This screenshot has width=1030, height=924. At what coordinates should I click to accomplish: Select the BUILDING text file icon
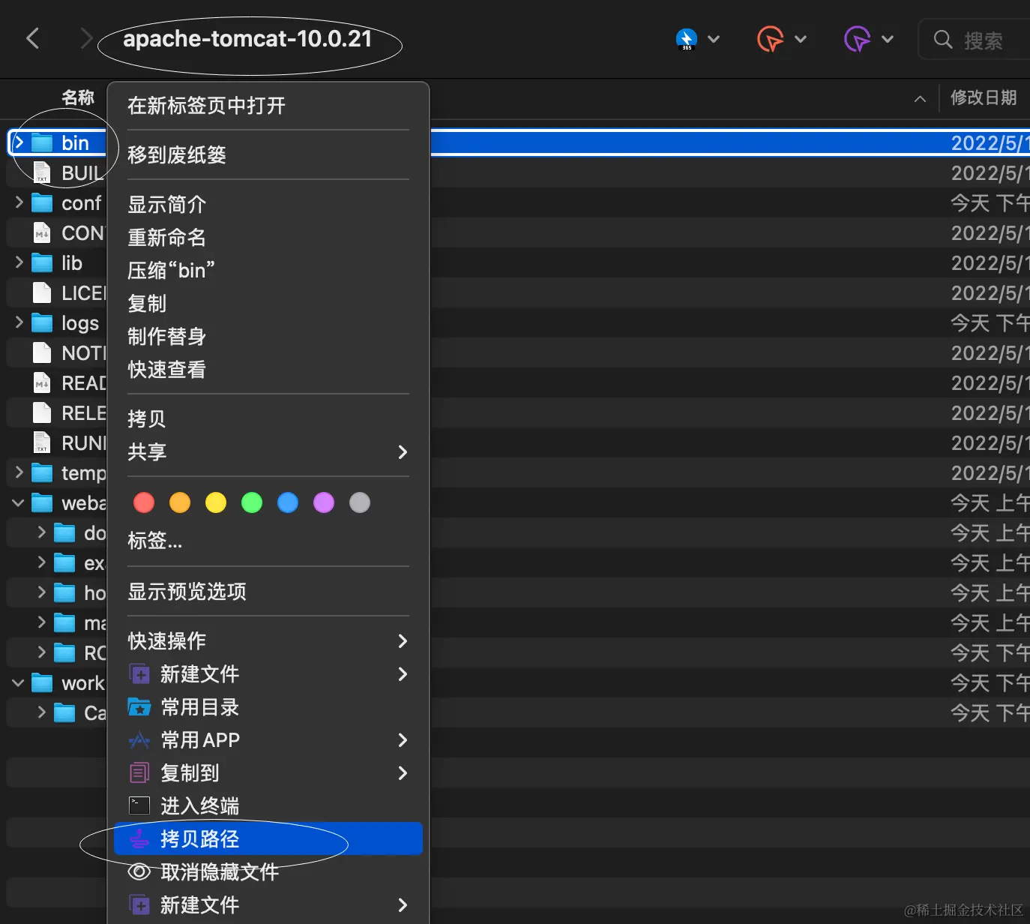pyautogui.click(x=42, y=172)
